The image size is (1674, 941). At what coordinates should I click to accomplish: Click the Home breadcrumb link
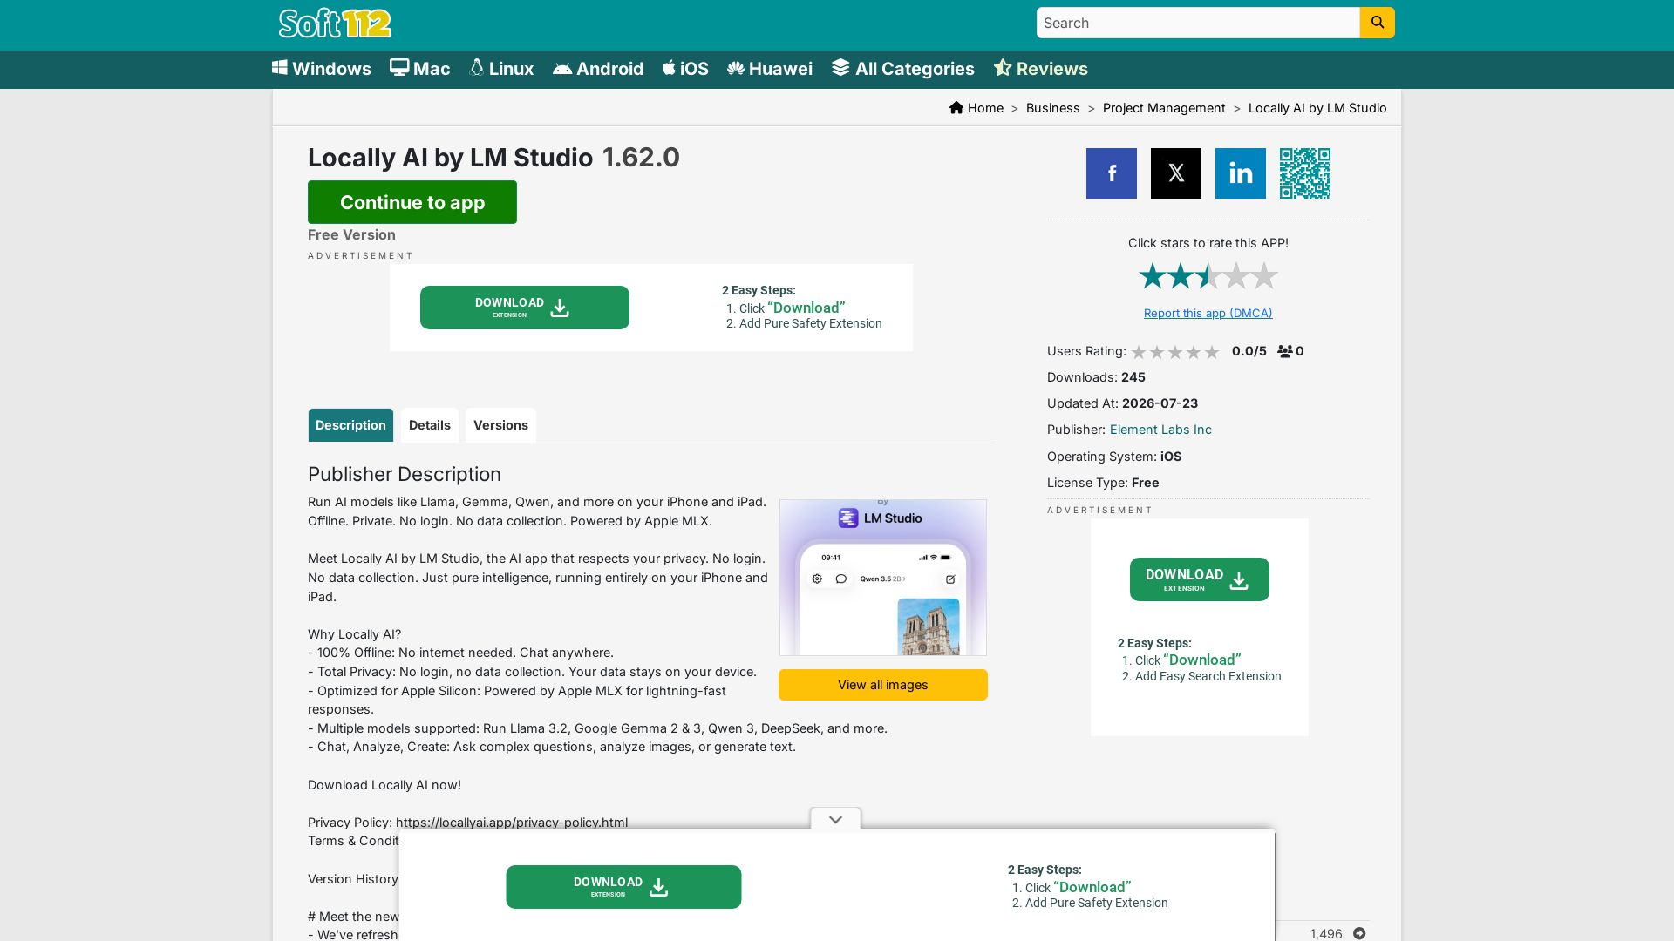(x=985, y=108)
